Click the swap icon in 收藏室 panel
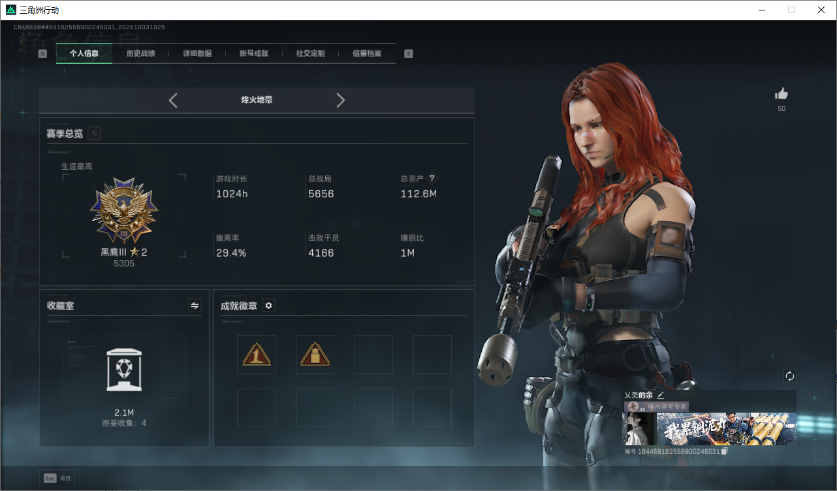This screenshot has width=837, height=491. click(195, 306)
